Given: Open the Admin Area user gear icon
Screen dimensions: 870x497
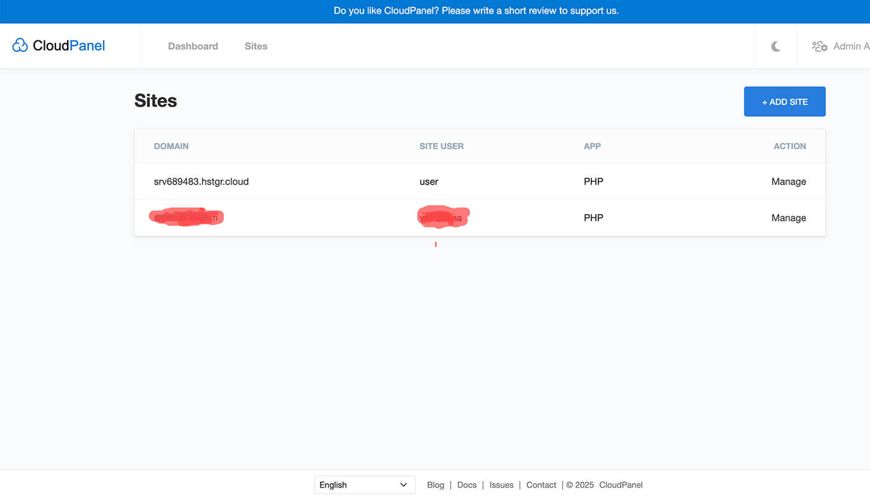Looking at the screenshot, I should point(820,46).
